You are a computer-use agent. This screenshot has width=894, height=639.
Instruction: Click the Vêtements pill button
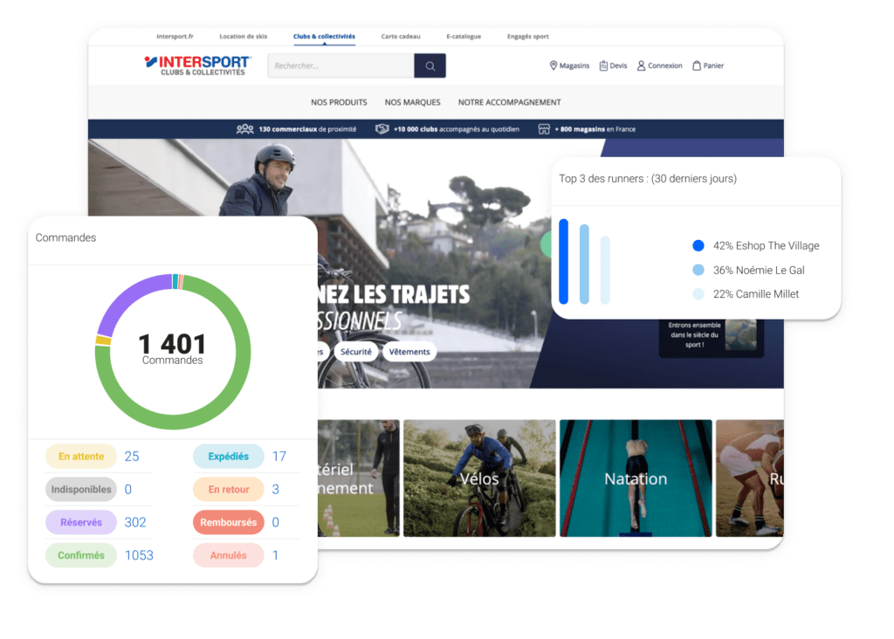tap(409, 352)
